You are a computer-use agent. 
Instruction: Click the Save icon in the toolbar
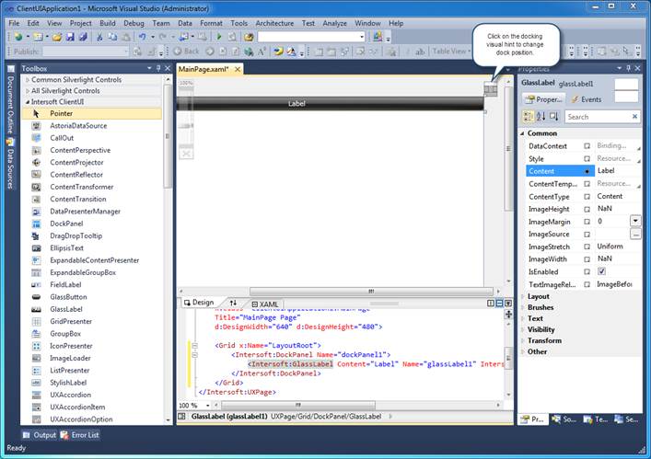[70, 37]
